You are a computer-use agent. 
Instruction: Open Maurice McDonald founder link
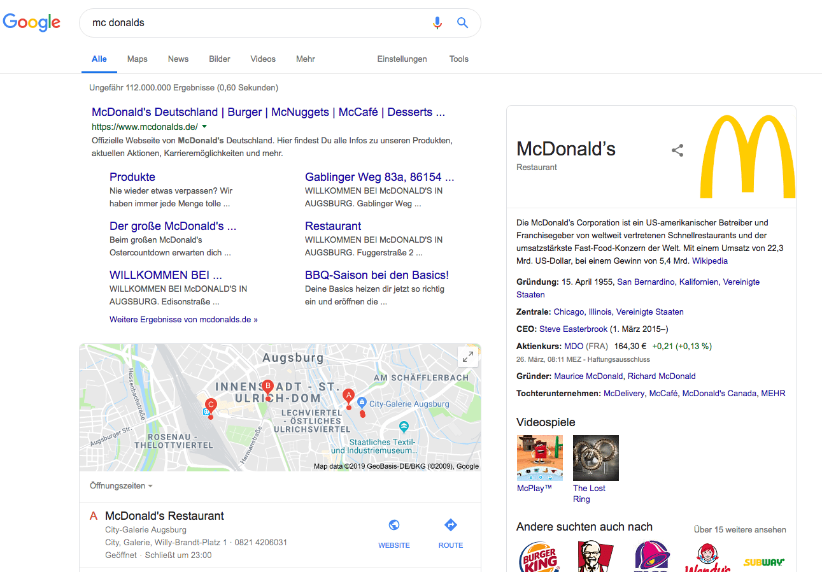coord(588,376)
